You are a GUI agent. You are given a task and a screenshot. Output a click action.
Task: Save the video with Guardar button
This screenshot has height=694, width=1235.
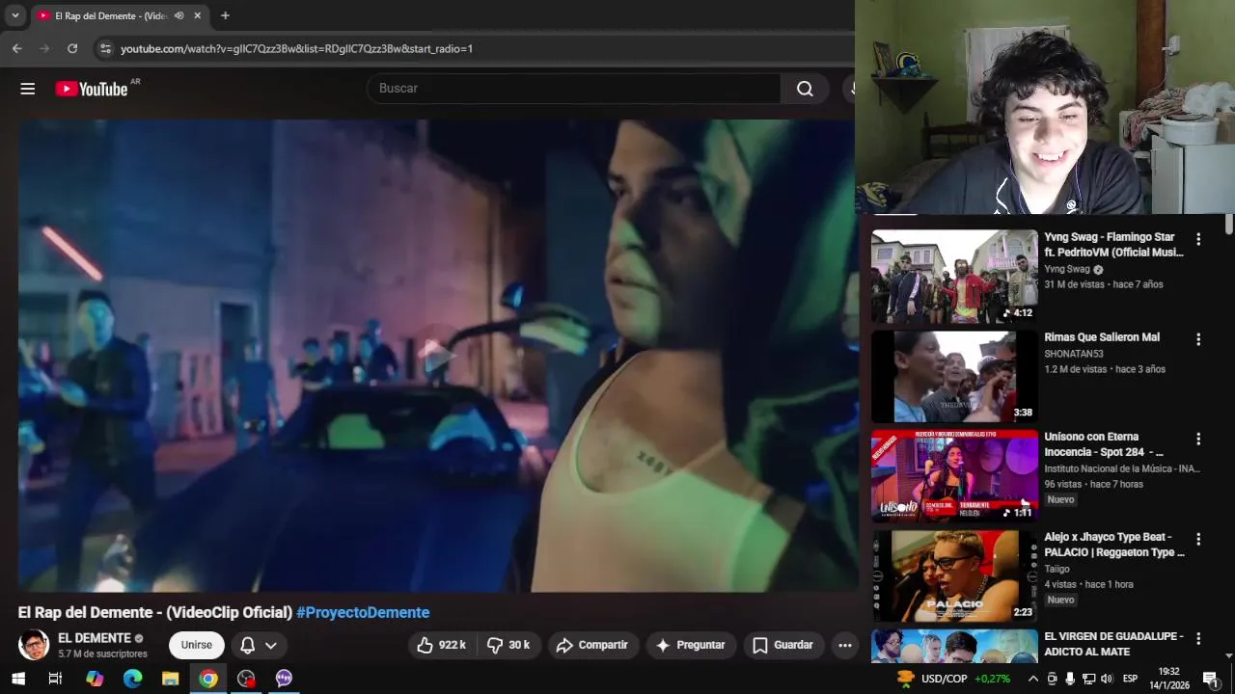coord(782,645)
